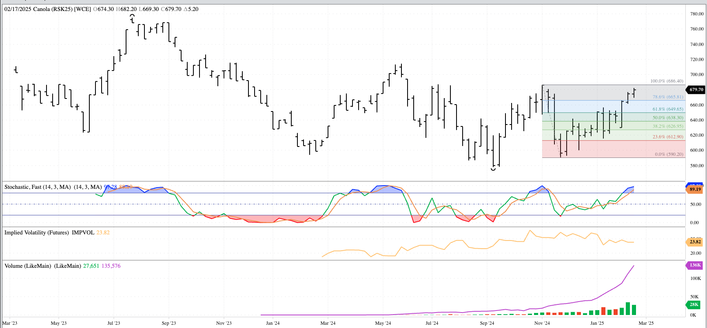Click the purple 136K open interest tag

point(695,265)
